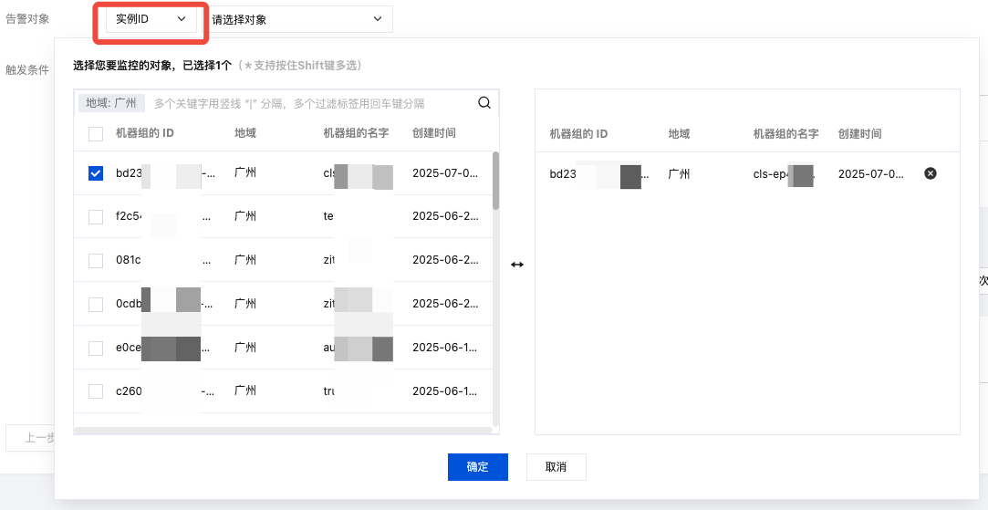Expand the 请选择对象 dropdown

click(x=296, y=19)
